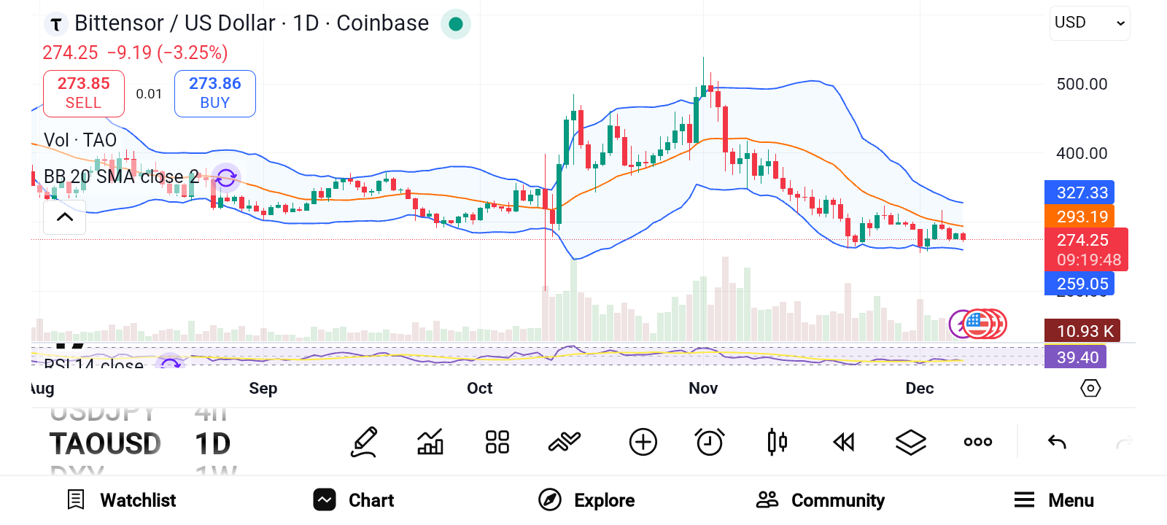The image size is (1167, 525).
Task: Open chart settings via hexagon gear icon
Action: pyautogui.click(x=1090, y=389)
